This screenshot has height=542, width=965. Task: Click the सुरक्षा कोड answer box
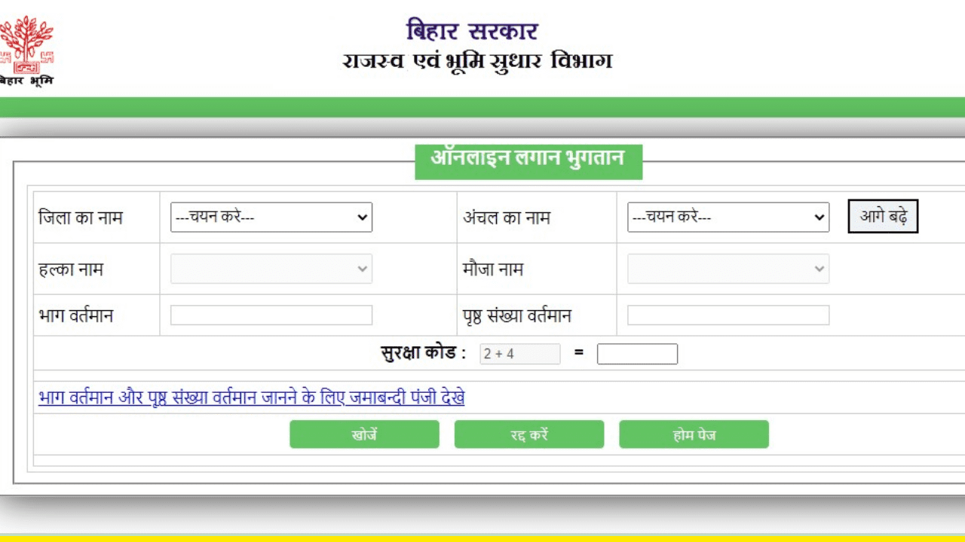637,354
